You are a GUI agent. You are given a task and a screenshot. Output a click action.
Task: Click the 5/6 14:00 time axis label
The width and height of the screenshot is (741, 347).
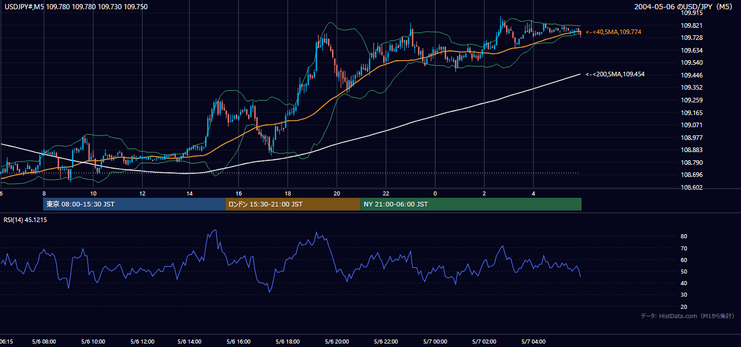[190, 342]
